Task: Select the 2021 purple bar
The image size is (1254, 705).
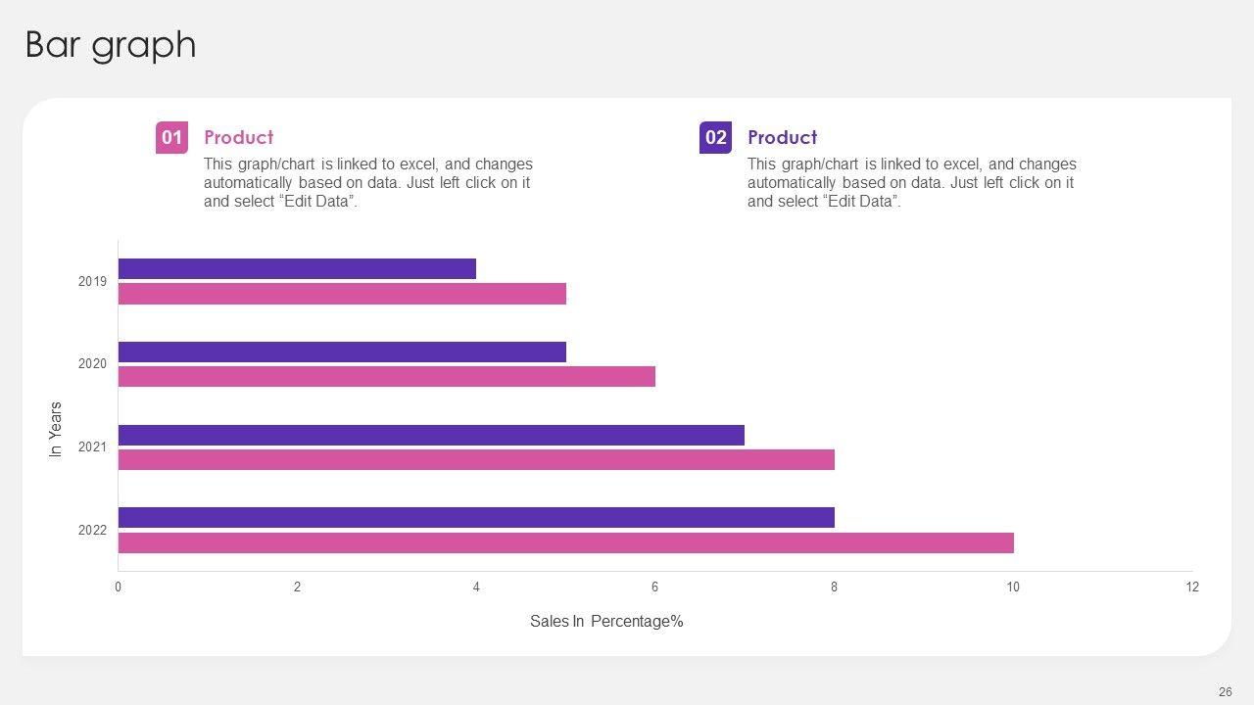Action: coord(431,435)
